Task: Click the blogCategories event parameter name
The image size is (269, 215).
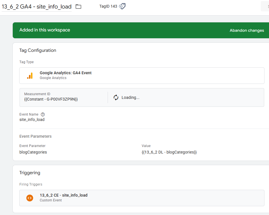Action: pos(33,152)
